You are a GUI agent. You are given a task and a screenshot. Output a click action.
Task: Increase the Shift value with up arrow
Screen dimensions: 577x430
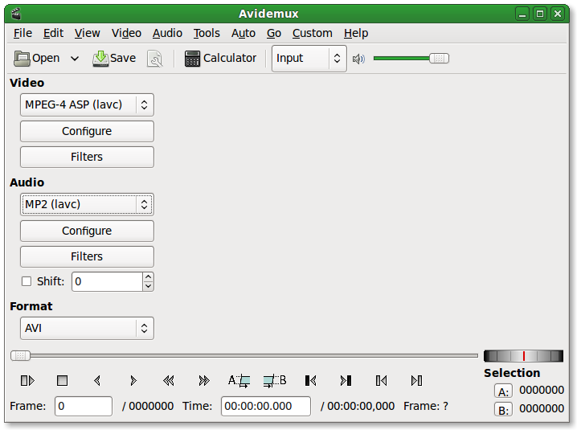coord(149,276)
